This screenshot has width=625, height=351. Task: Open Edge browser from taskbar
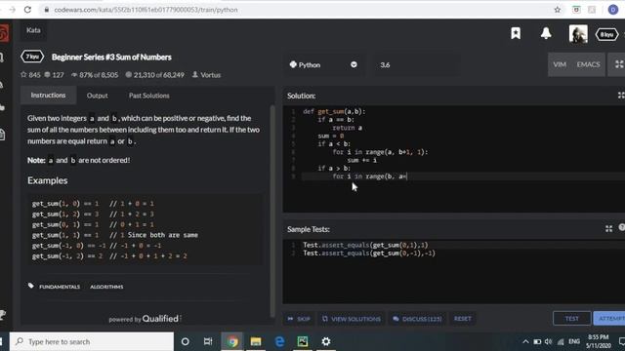pos(279,341)
